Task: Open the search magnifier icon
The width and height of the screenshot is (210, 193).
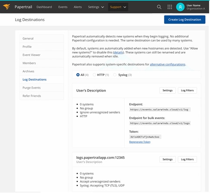Action: [x=159, y=7]
